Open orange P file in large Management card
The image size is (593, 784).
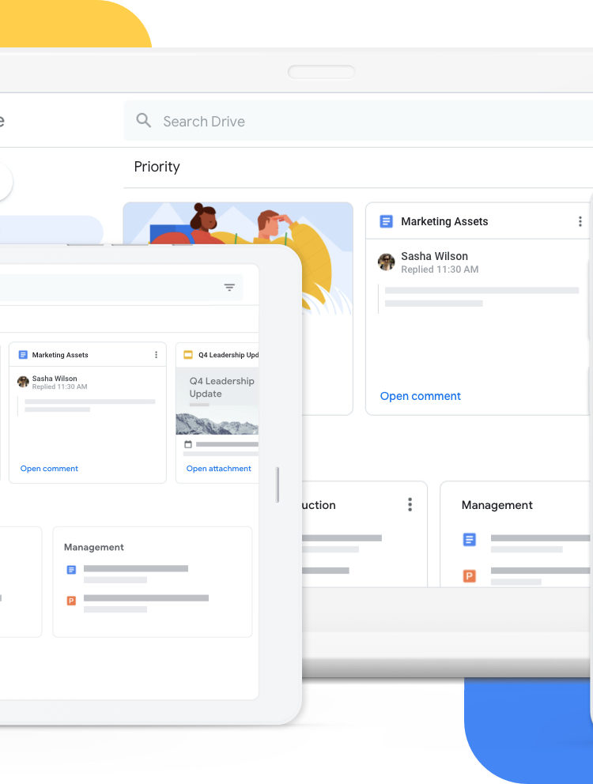click(470, 575)
